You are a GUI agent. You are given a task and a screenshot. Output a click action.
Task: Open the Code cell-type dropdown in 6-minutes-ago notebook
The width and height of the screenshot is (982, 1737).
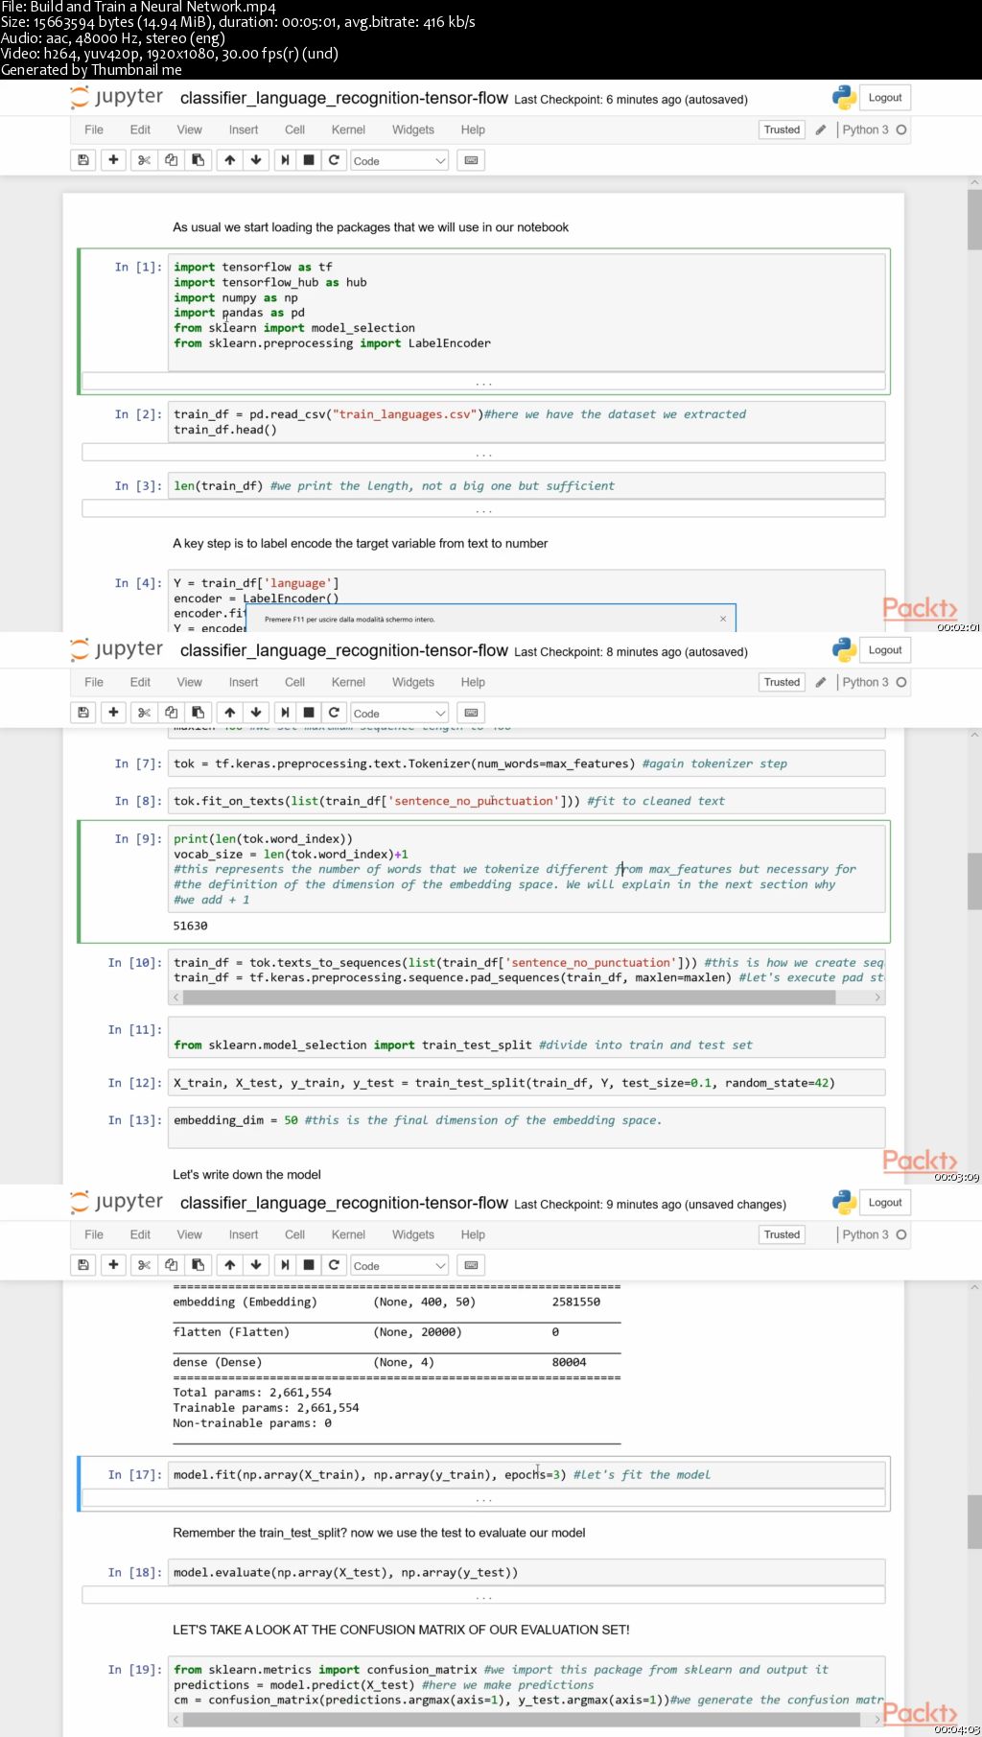399,161
